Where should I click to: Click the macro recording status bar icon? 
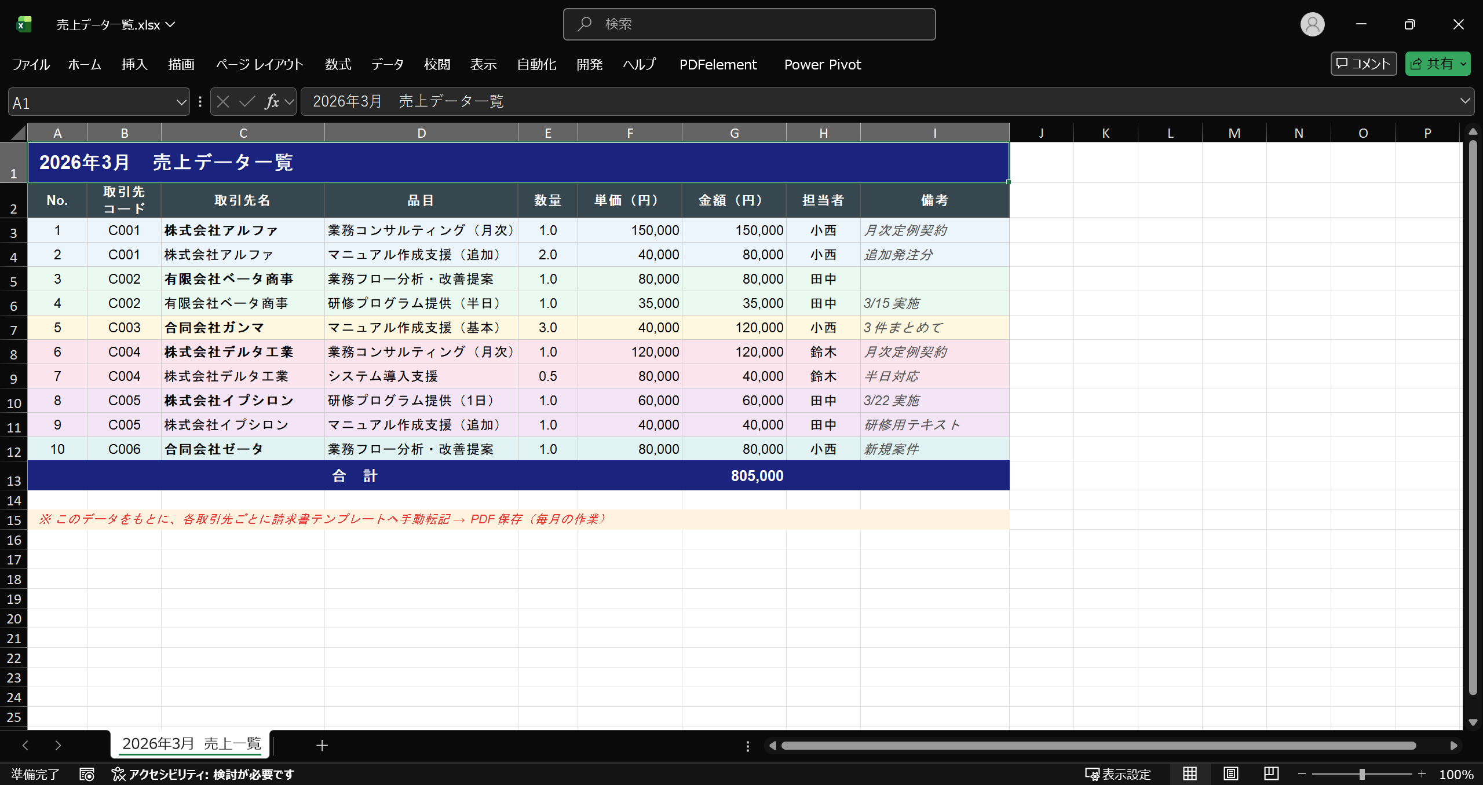point(87,775)
